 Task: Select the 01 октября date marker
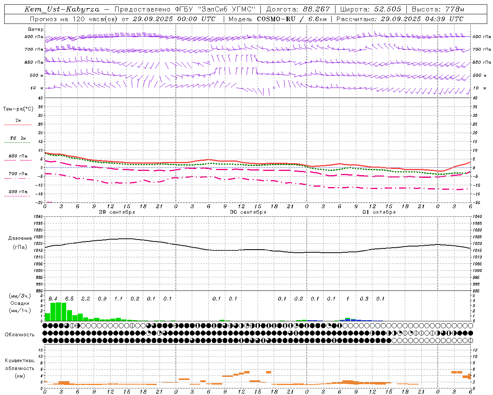[x=379, y=212]
